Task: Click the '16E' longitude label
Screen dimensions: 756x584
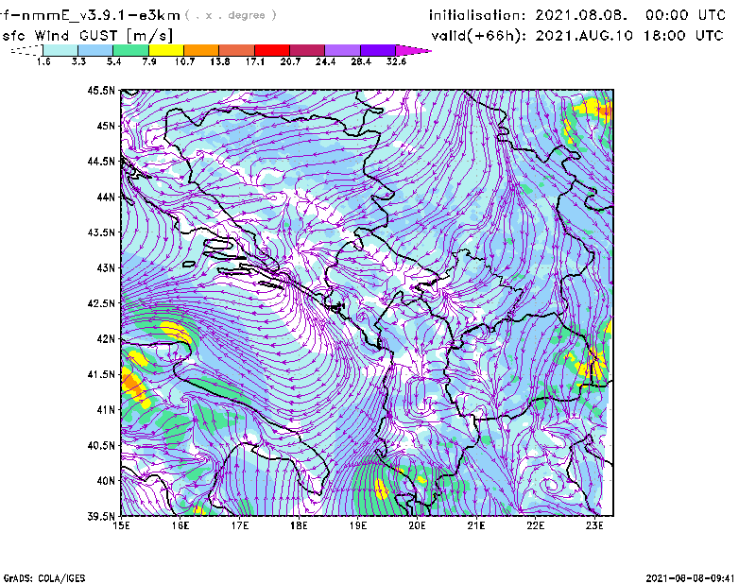Action: pos(180,525)
